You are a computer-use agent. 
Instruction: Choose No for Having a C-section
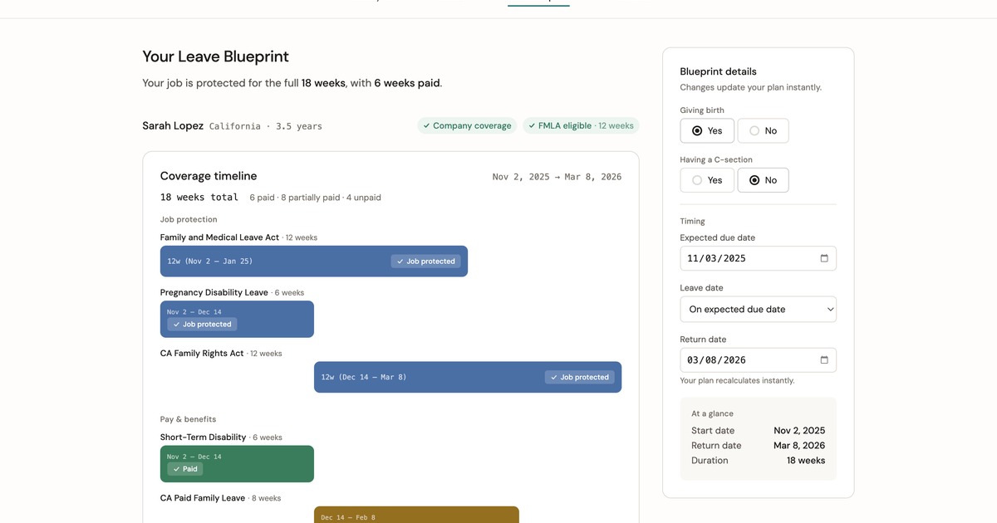763,180
